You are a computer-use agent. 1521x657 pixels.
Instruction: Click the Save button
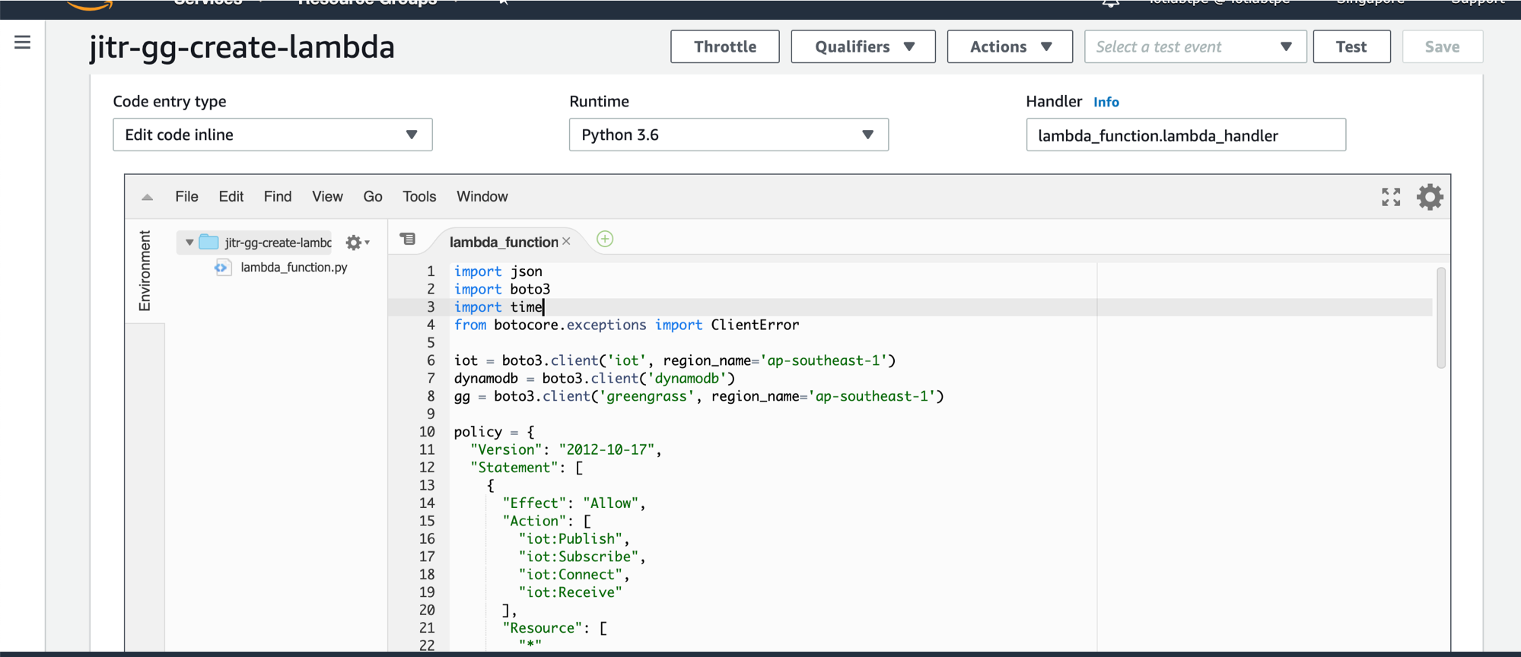[x=1442, y=46]
